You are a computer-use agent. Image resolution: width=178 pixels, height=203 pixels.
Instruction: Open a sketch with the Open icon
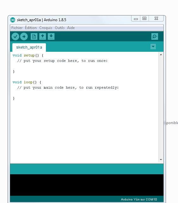(x=43, y=37)
